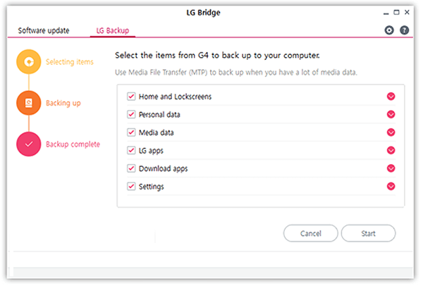Click the help question mark icon
423x286 pixels.
click(404, 30)
